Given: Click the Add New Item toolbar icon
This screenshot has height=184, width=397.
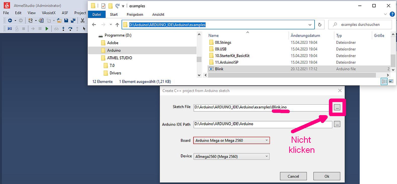Looking at the screenshot, I should tap(41, 20).
